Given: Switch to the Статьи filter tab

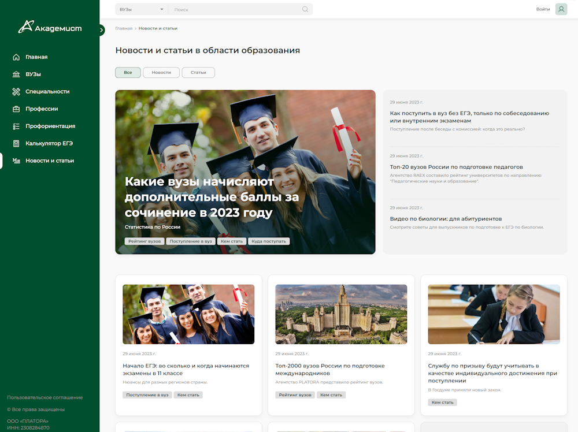Looking at the screenshot, I should (198, 73).
